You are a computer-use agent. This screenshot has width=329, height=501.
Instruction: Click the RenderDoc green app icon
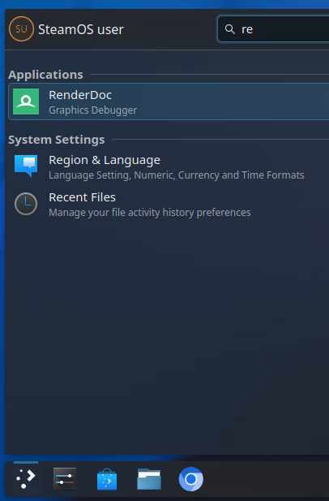(26, 101)
